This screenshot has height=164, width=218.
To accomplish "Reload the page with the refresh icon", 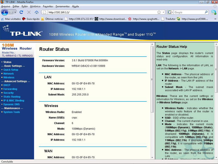I will (x=22, y=12).
